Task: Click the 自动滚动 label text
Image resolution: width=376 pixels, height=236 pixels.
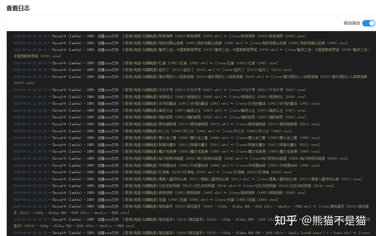Action: coord(351,23)
